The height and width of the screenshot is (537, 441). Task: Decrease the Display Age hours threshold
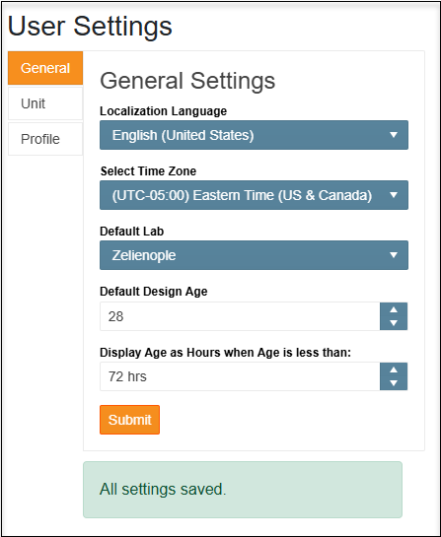(394, 383)
